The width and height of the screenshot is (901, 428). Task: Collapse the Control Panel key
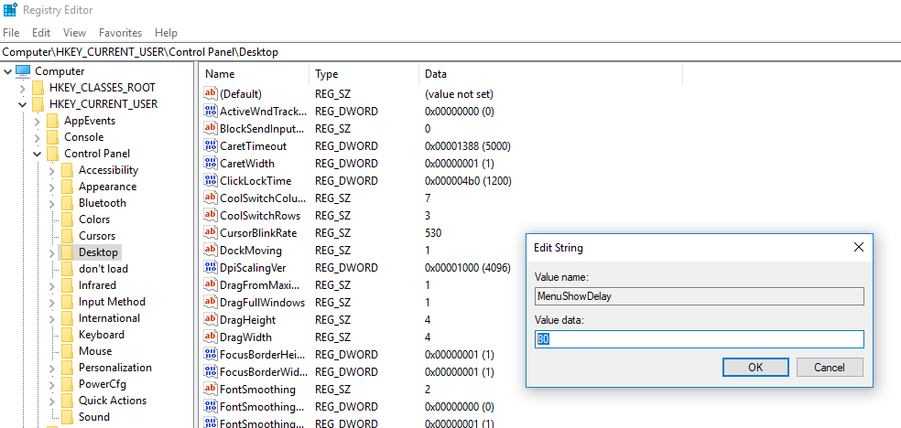click(x=37, y=154)
